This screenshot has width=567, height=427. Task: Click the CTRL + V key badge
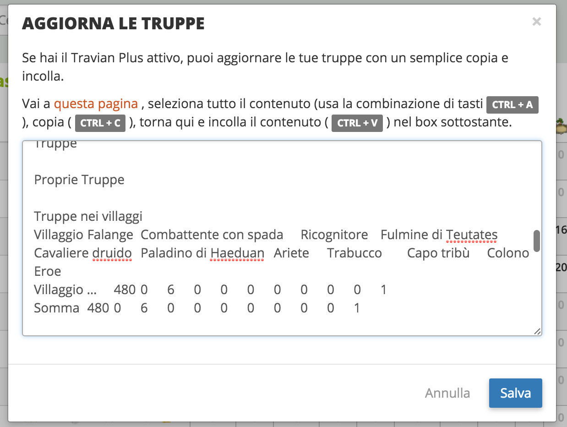(357, 123)
